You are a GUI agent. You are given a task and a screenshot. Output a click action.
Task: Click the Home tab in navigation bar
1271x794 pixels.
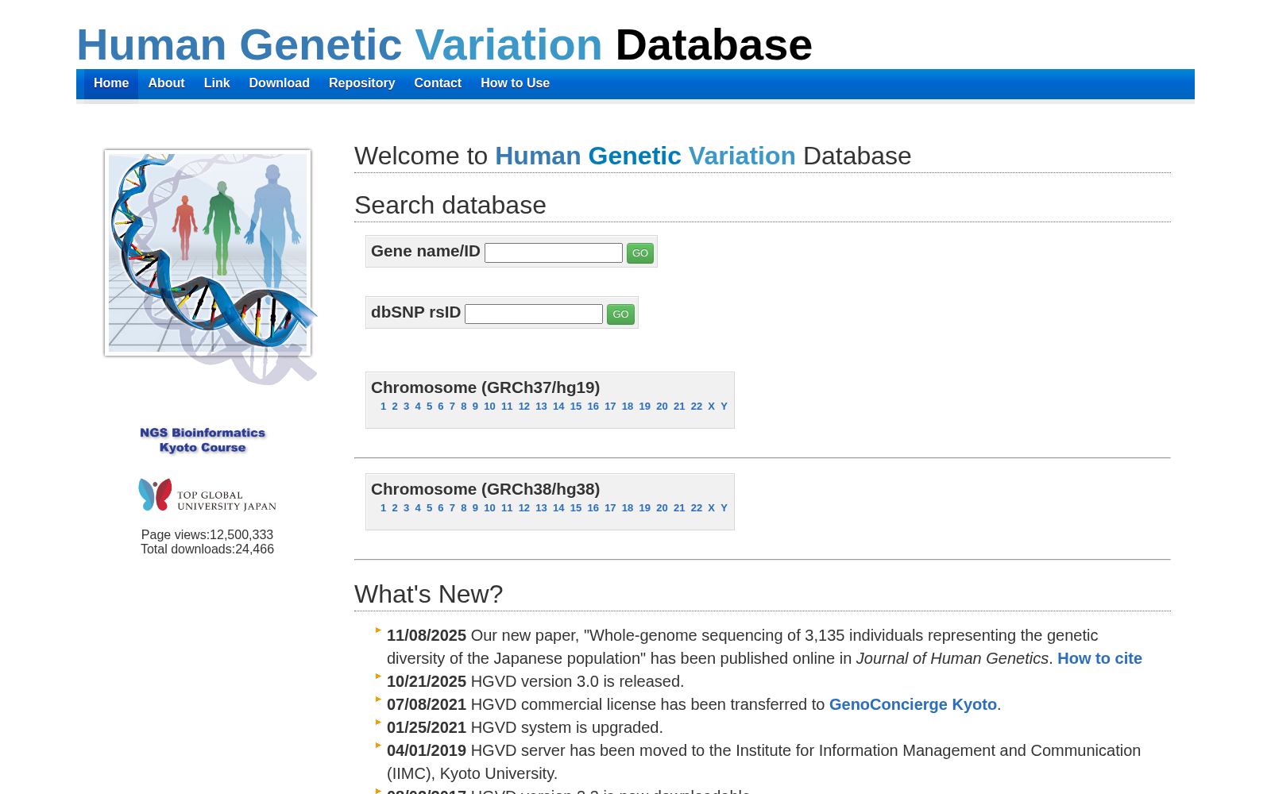pos(111,83)
